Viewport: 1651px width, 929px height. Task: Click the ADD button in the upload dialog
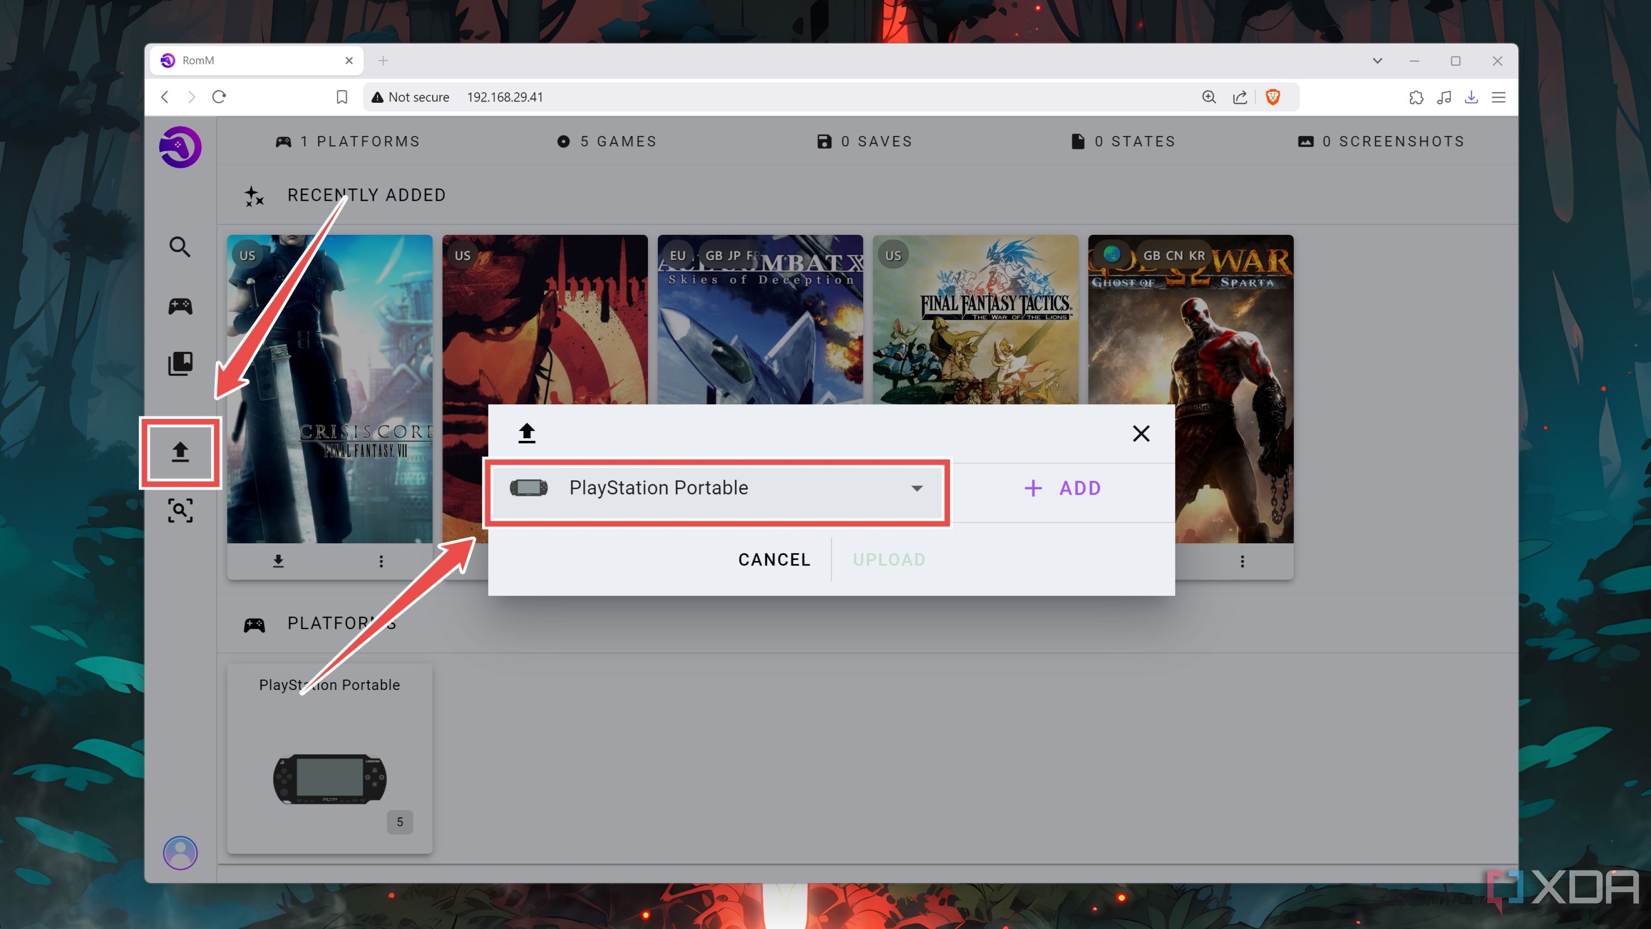coord(1062,488)
